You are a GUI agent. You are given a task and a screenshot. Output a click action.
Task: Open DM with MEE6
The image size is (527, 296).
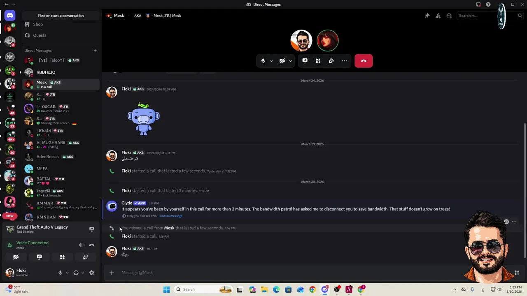coord(61,169)
